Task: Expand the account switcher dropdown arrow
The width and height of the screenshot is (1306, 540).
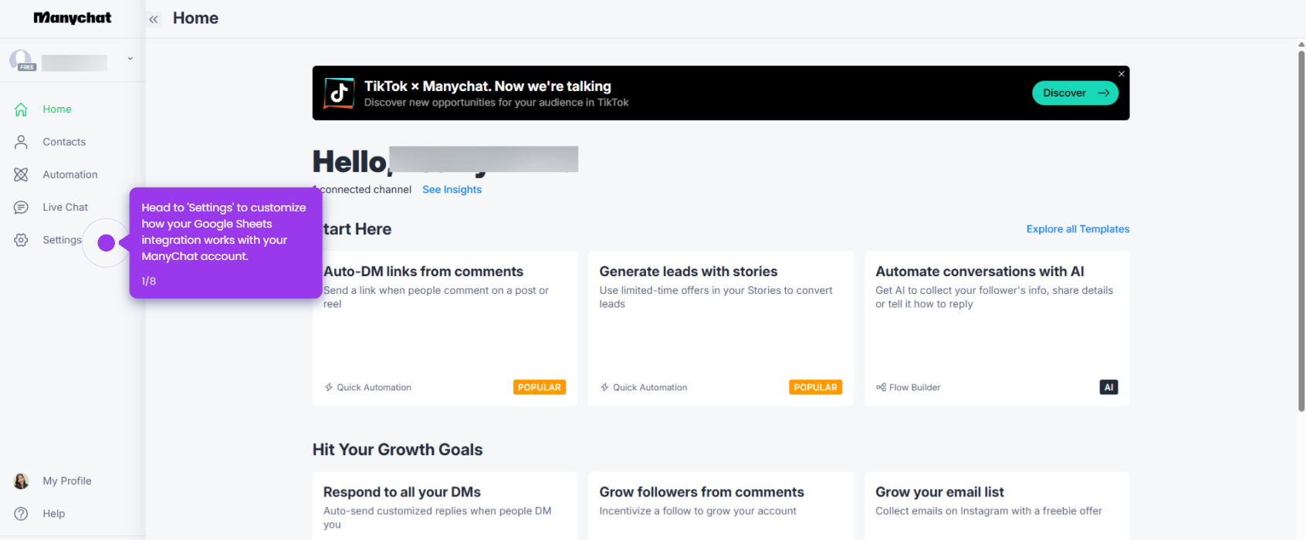Action: pyautogui.click(x=130, y=59)
